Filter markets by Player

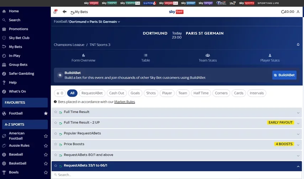click(x=167, y=93)
